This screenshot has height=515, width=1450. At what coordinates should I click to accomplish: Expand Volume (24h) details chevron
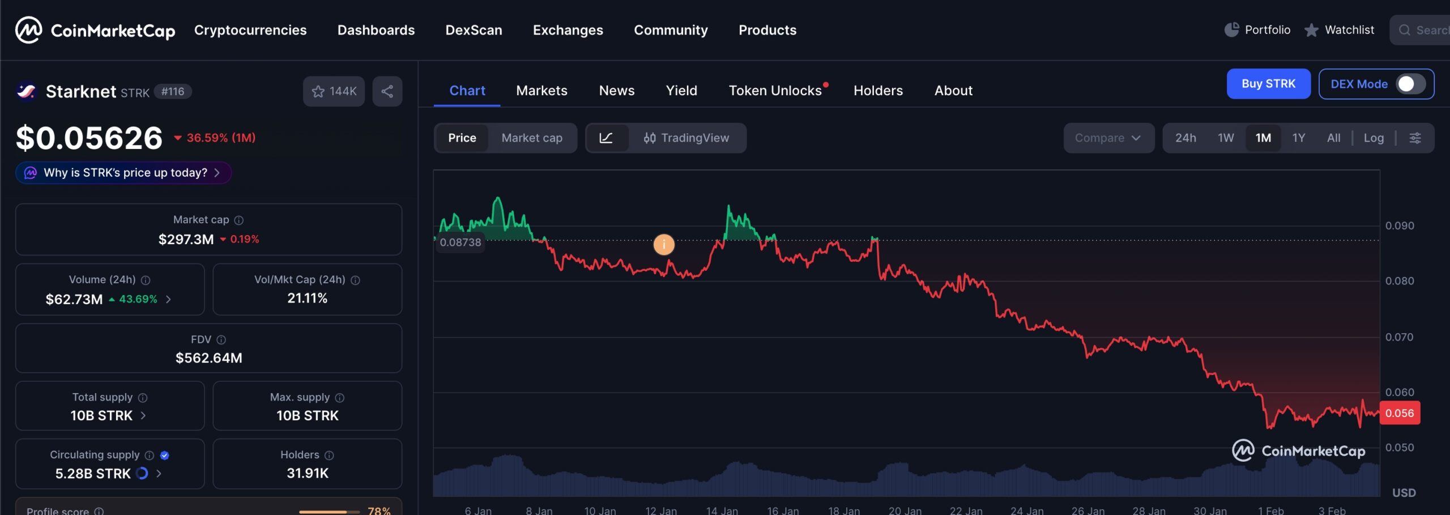point(168,299)
